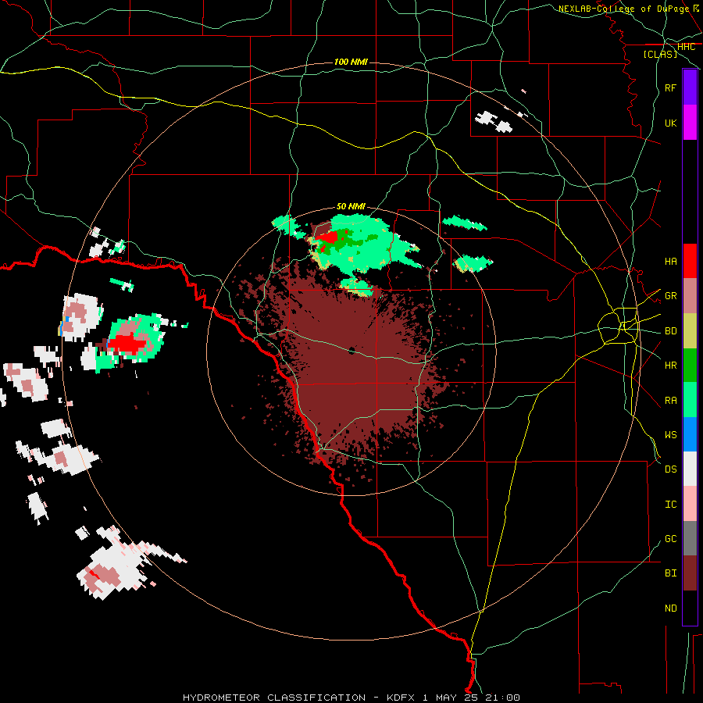Screen dimensions: 703x703
Task: Click the HA red legend swatch
Action: [x=690, y=261]
